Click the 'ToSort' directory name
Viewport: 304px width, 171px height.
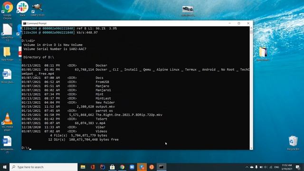101,119
